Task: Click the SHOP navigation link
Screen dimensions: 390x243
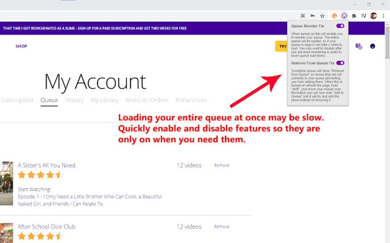Action: coord(21,46)
